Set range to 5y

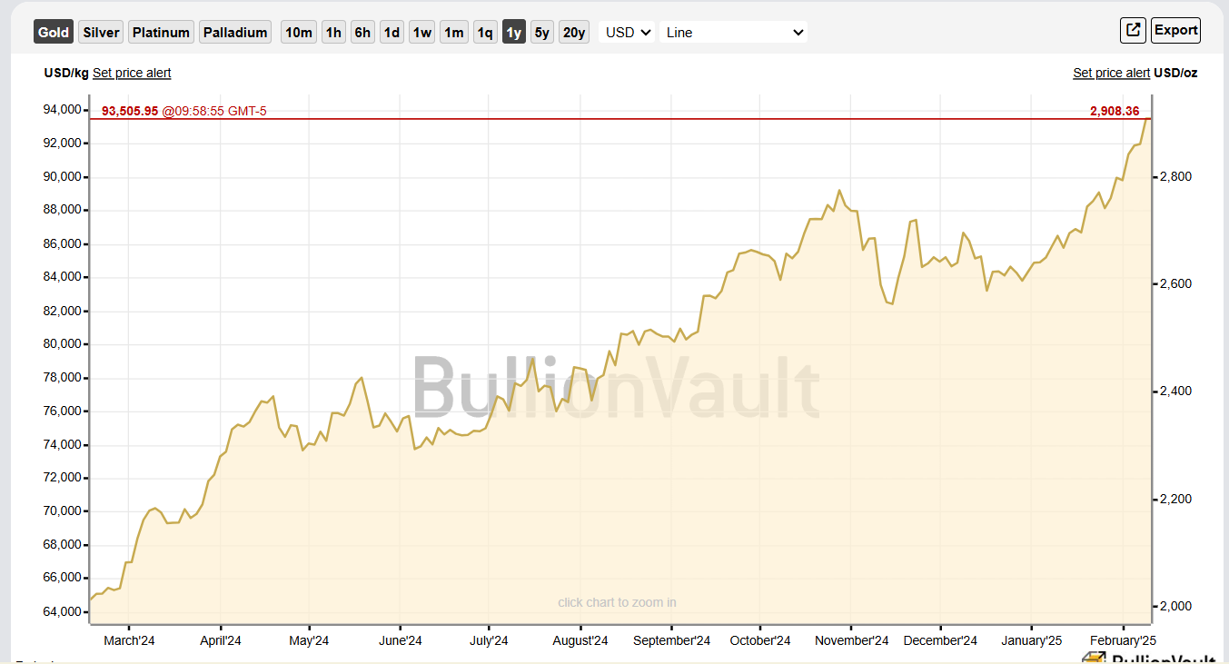542,33
